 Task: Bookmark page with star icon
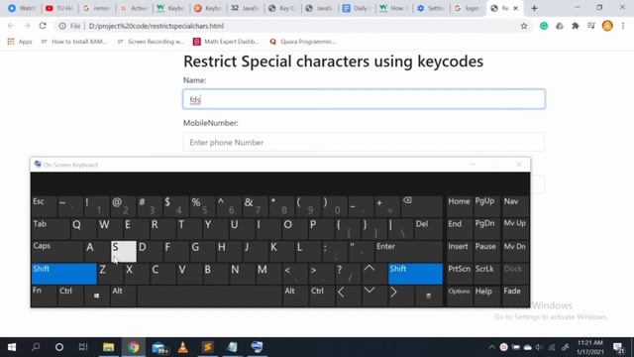point(524,26)
